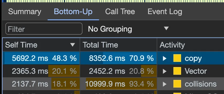Click the Self Time sort arrow
Viewport: 224px width, 94px height.
point(73,45)
